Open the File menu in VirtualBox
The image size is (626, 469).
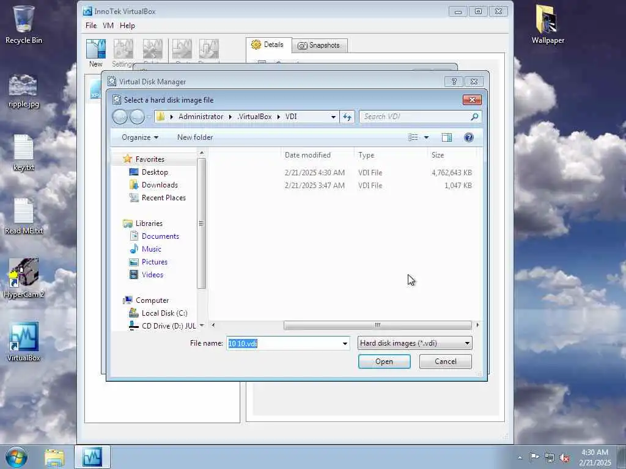pos(91,26)
